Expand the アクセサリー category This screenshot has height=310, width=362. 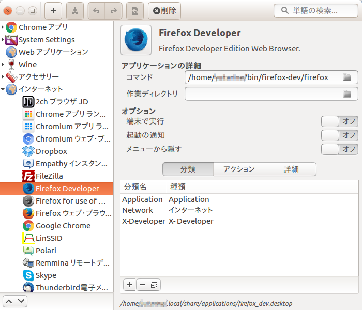coord(2,76)
